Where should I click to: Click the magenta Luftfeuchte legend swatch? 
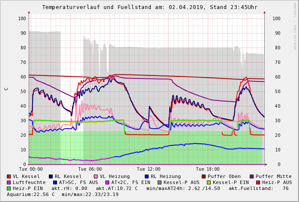click(9, 182)
